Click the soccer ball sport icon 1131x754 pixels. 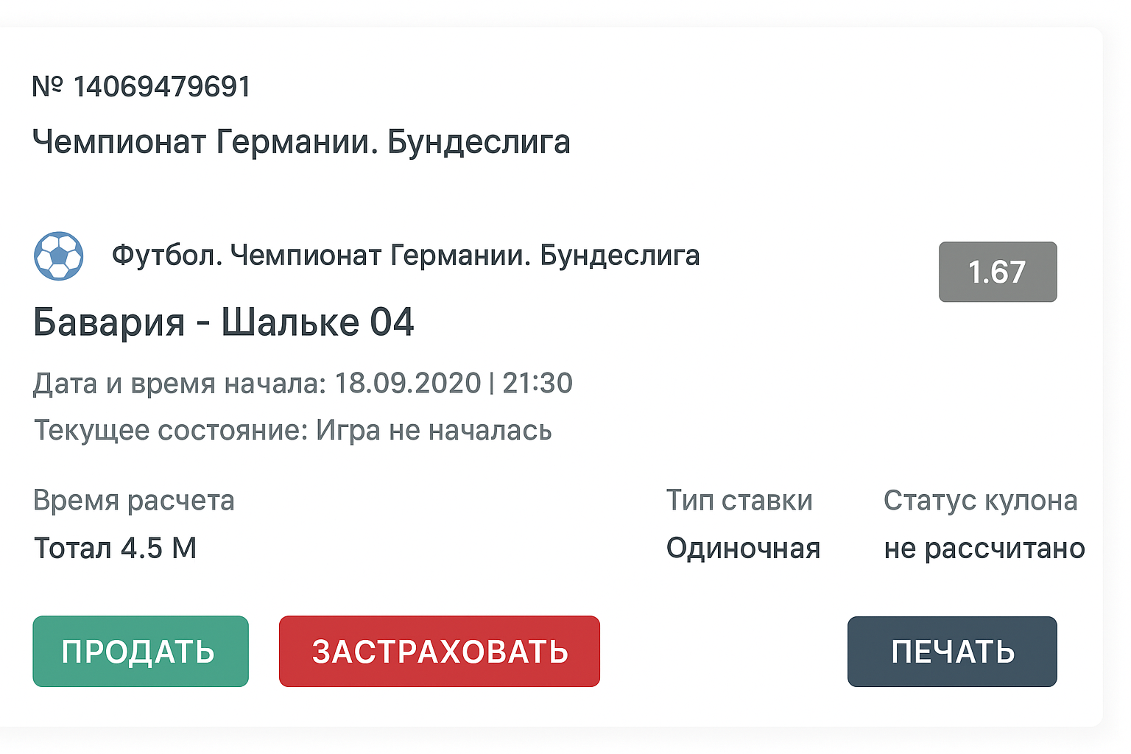point(59,256)
